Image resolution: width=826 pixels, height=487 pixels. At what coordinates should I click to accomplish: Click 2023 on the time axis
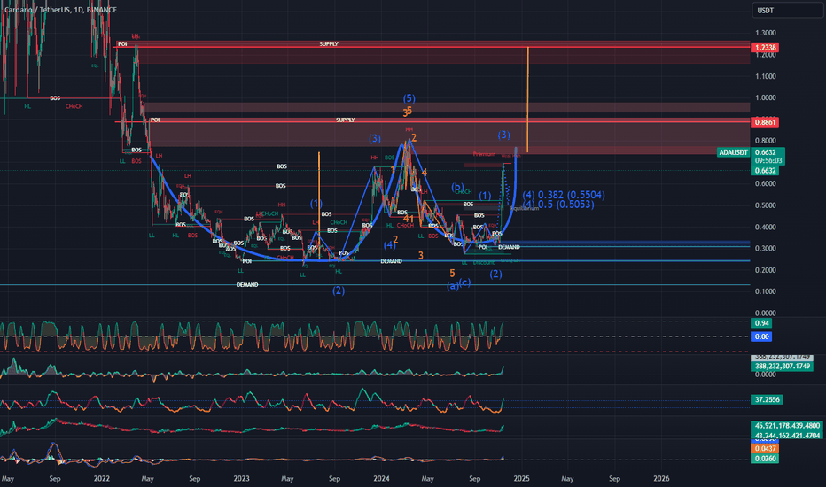pos(241,478)
